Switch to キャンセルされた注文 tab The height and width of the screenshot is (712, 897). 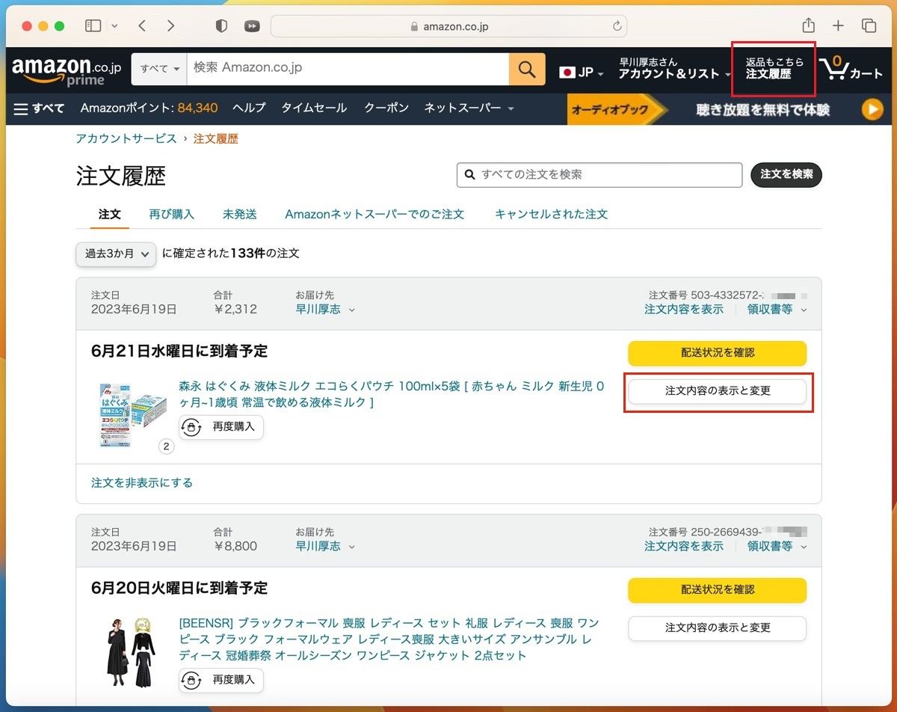pyautogui.click(x=551, y=214)
